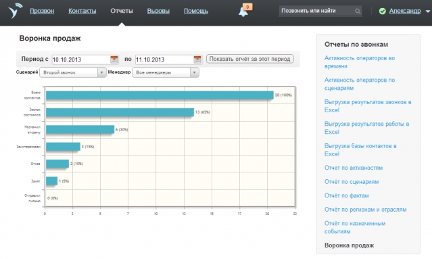Click the Отказ bar 2 (10%)

click(x=57, y=164)
